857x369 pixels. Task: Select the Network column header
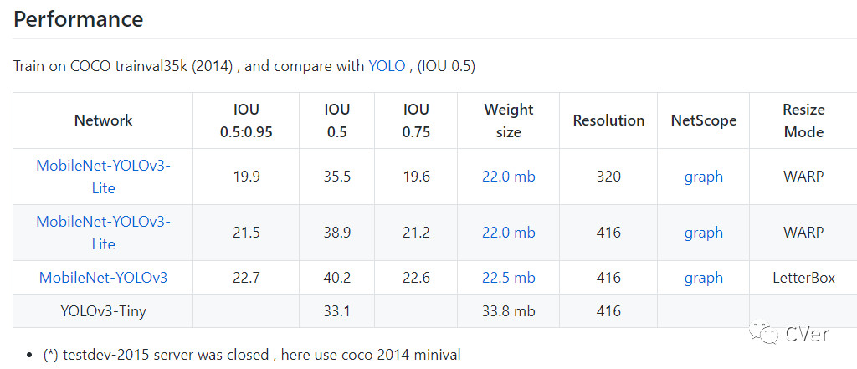tap(103, 120)
